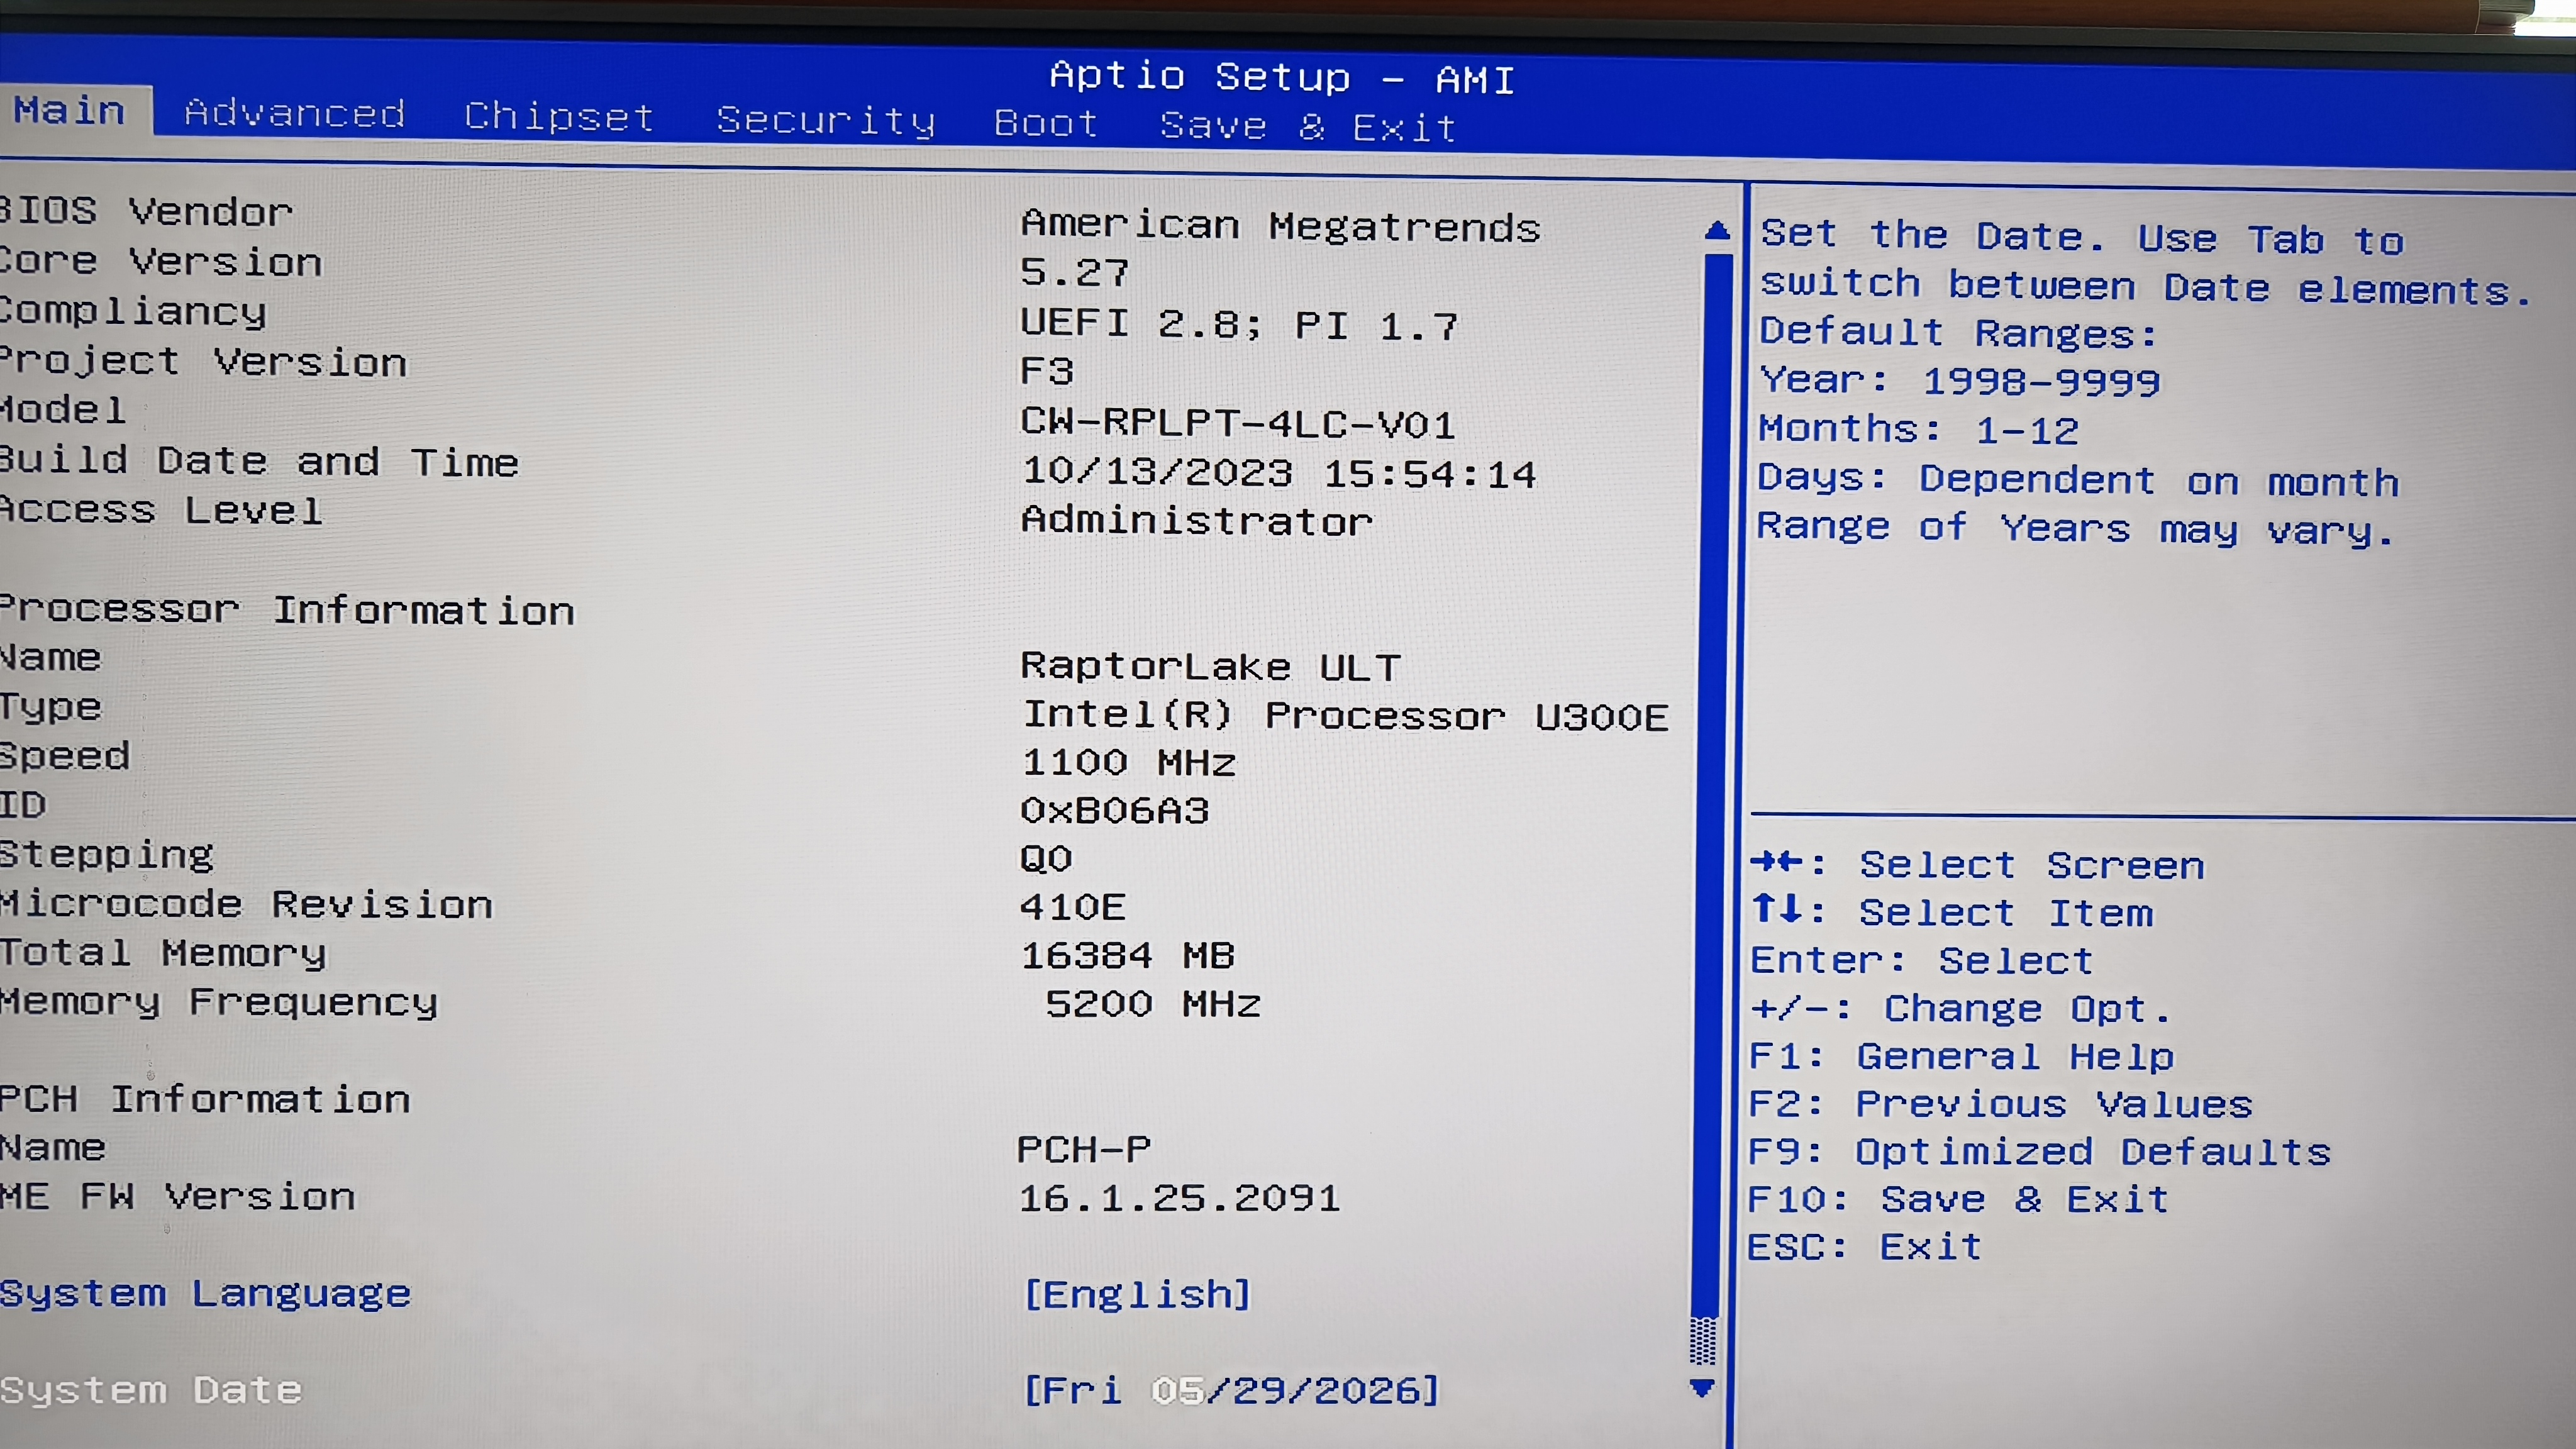Image resolution: width=2576 pixels, height=1449 pixels.
Task: Open the Save & Exit tab
Action: [1307, 127]
